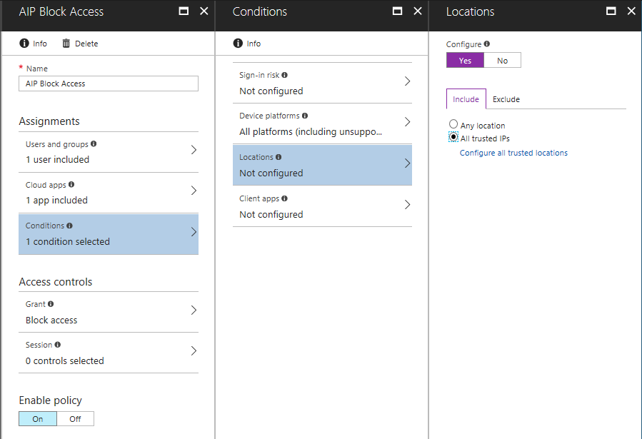Close the Conditions blade
This screenshot has height=439, width=642.
point(418,11)
